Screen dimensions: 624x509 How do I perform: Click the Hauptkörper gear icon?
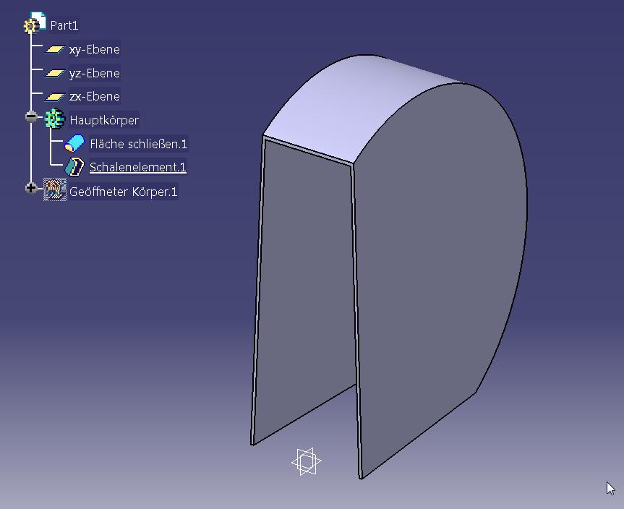(x=54, y=119)
